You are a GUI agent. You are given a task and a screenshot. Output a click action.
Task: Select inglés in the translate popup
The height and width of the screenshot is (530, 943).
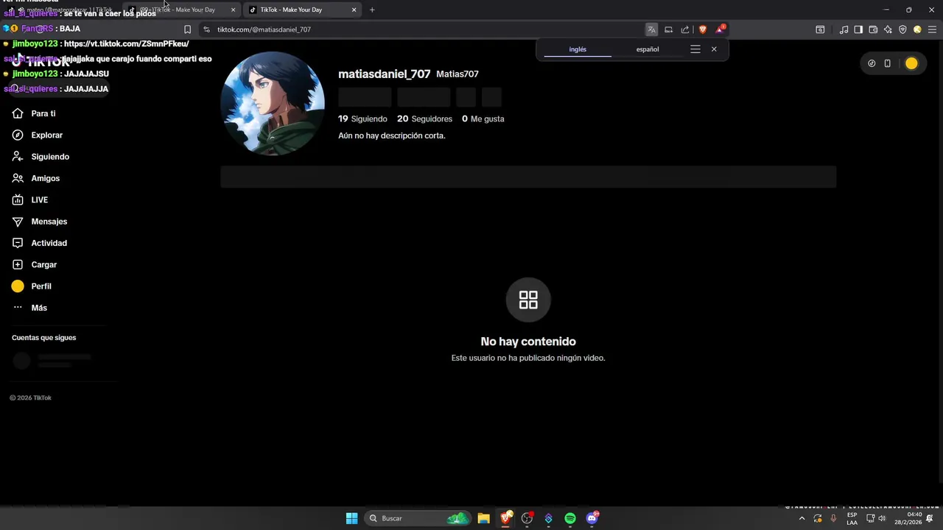tap(578, 49)
